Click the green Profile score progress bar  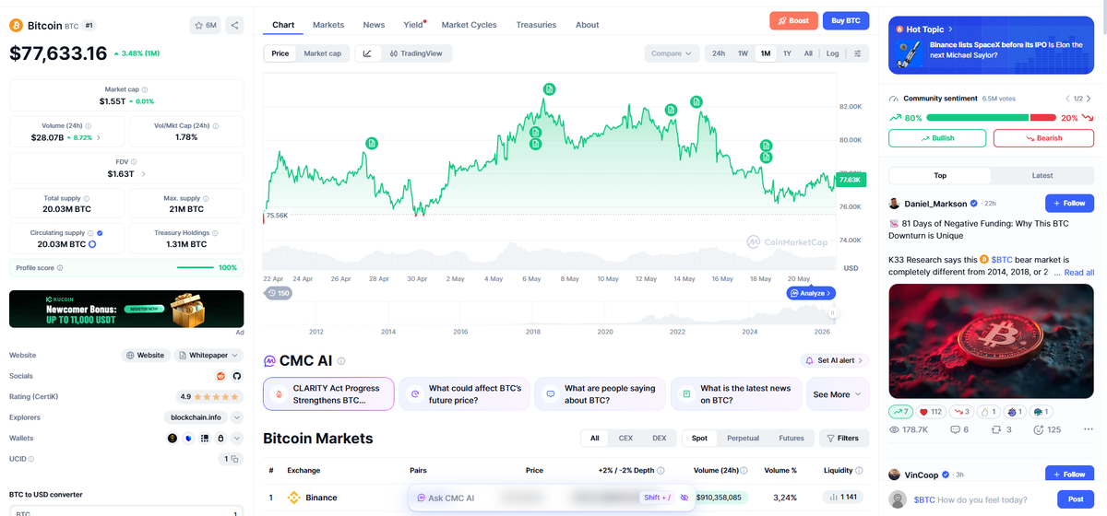pyautogui.click(x=195, y=268)
